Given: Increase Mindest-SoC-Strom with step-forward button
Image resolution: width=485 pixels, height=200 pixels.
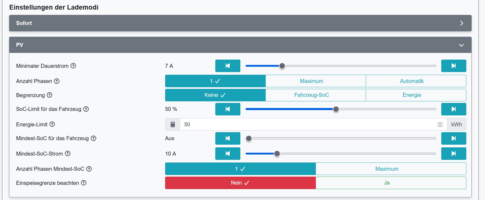Looking at the screenshot, I should pos(454,153).
